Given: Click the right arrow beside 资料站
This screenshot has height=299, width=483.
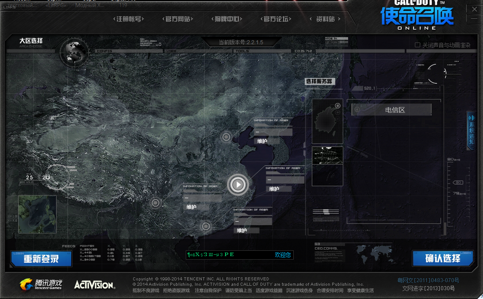Looking at the screenshot, I should click(339, 19).
